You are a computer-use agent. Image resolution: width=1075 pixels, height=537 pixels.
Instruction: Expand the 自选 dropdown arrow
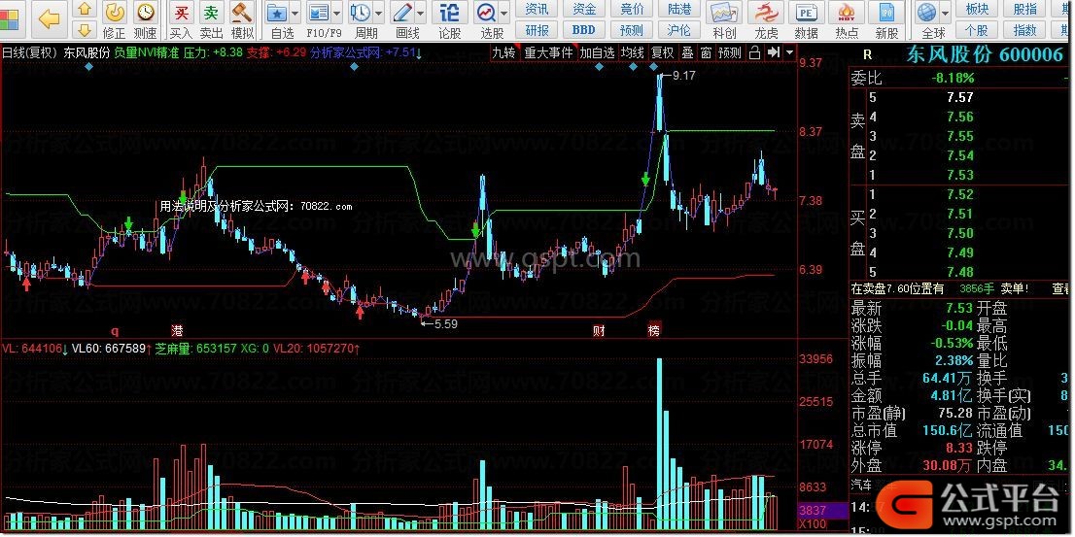click(x=295, y=13)
